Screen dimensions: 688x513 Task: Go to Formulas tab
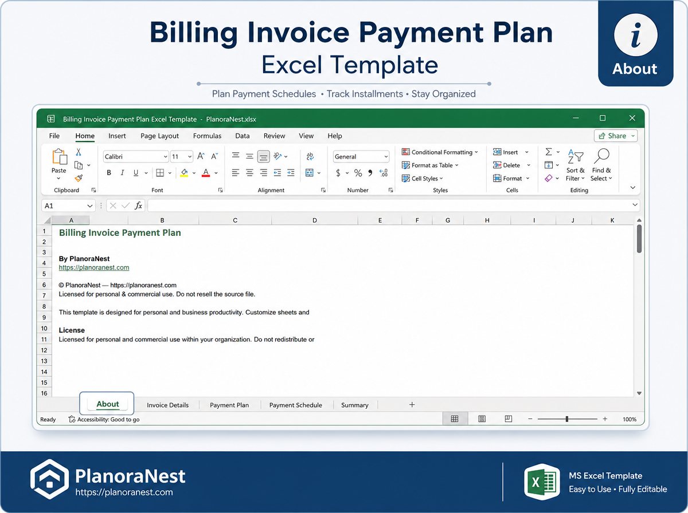[x=207, y=136]
